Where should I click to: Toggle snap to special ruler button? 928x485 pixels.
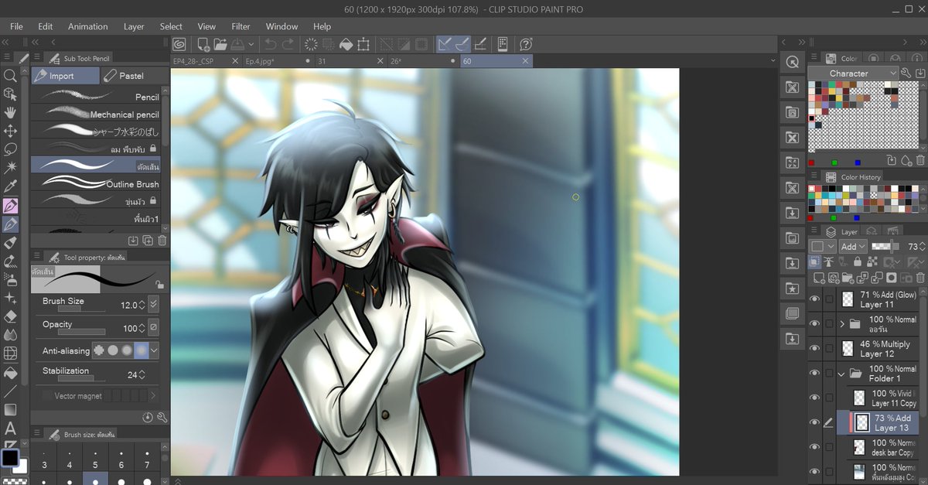[x=462, y=44]
